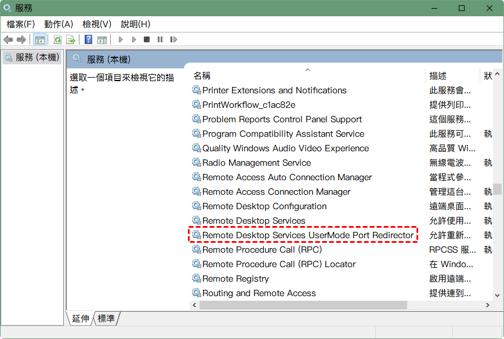Minimize the 服務 window

[434, 8]
